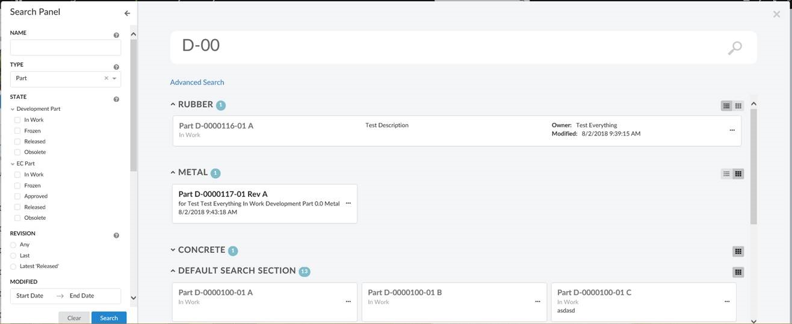Collapse the EC Part state group
Image resolution: width=792 pixels, height=324 pixels.
tap(13, 164)
